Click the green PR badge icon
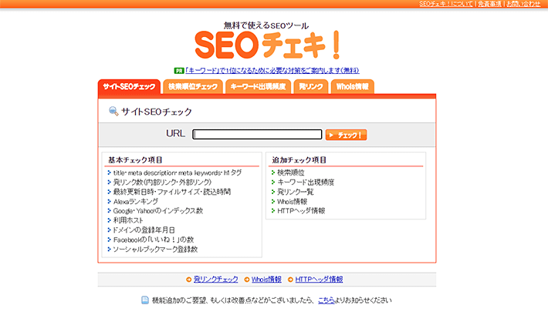Screen dimensions: 548x315 click(179, 71)
